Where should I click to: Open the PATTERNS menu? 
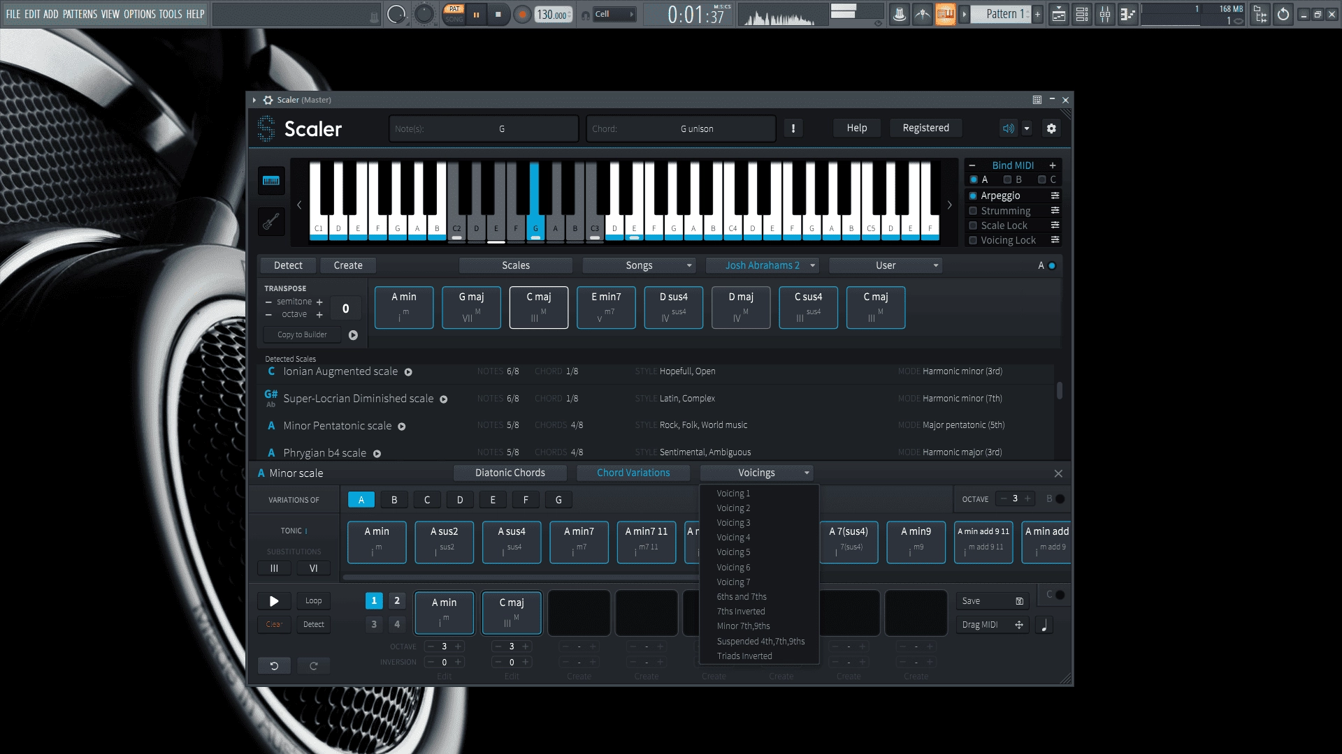80,14
